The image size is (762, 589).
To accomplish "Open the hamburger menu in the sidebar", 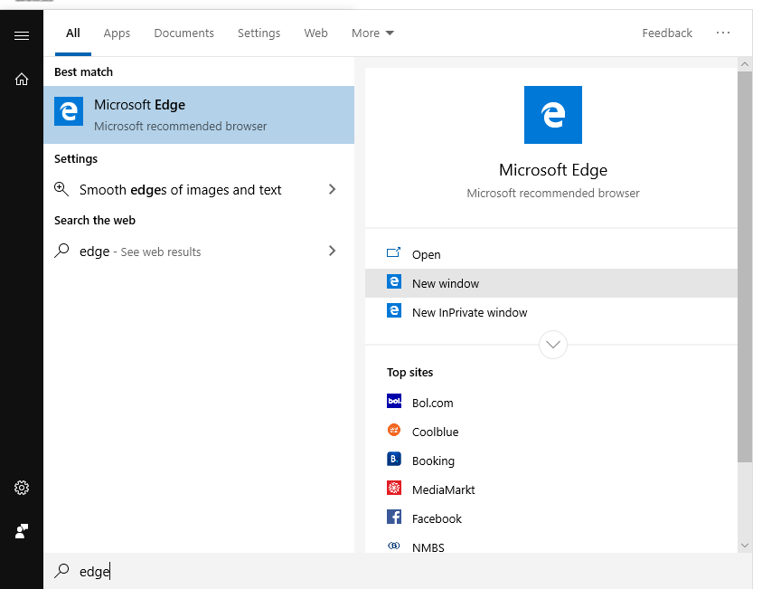I will [22, 35].
